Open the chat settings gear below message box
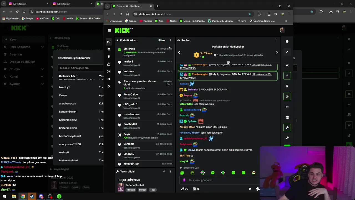Screen dimensions: 355x200 [x=250, y=189]
